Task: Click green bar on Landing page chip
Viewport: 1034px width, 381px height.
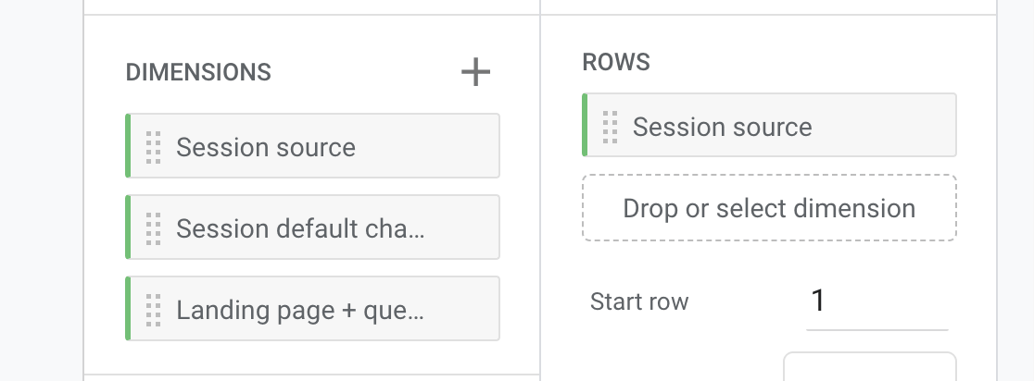Action: (x=128, y=309)
